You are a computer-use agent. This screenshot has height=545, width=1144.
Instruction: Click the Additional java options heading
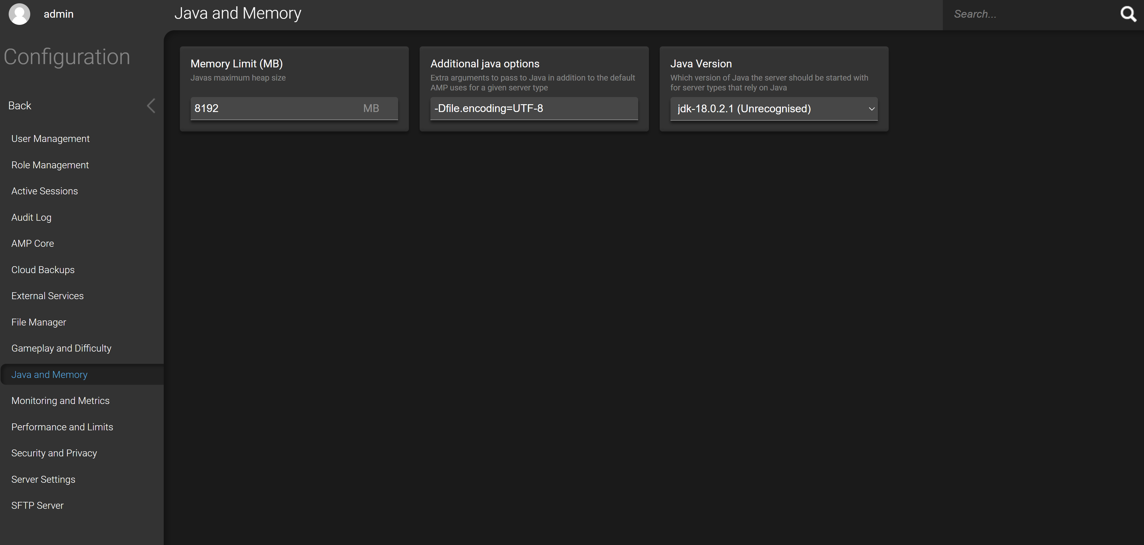click(485, 63)
